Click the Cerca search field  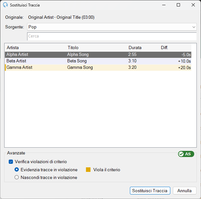click(112, 36)
